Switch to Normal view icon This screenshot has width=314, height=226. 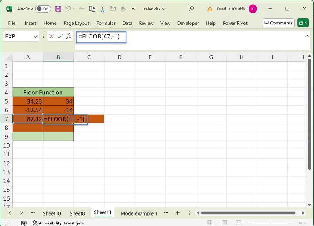tap(210, 223)
